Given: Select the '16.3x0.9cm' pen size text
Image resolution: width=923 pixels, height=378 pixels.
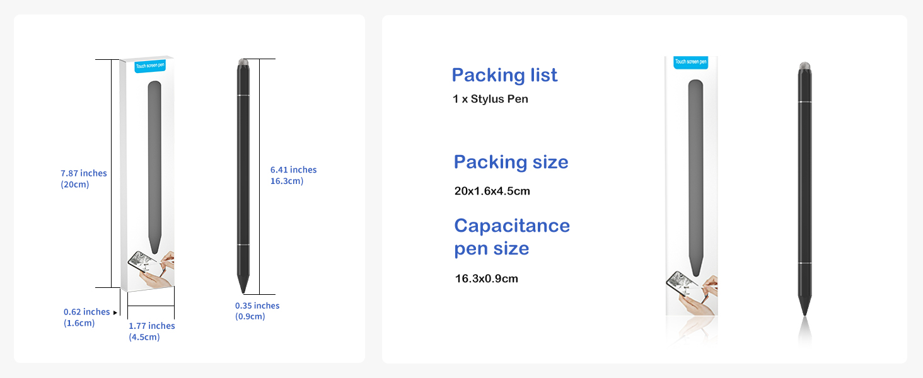Looking at the screenshot, I should tap(487, 278).
